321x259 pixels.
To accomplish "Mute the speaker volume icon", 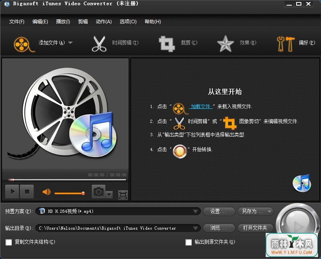I will 46,192.
